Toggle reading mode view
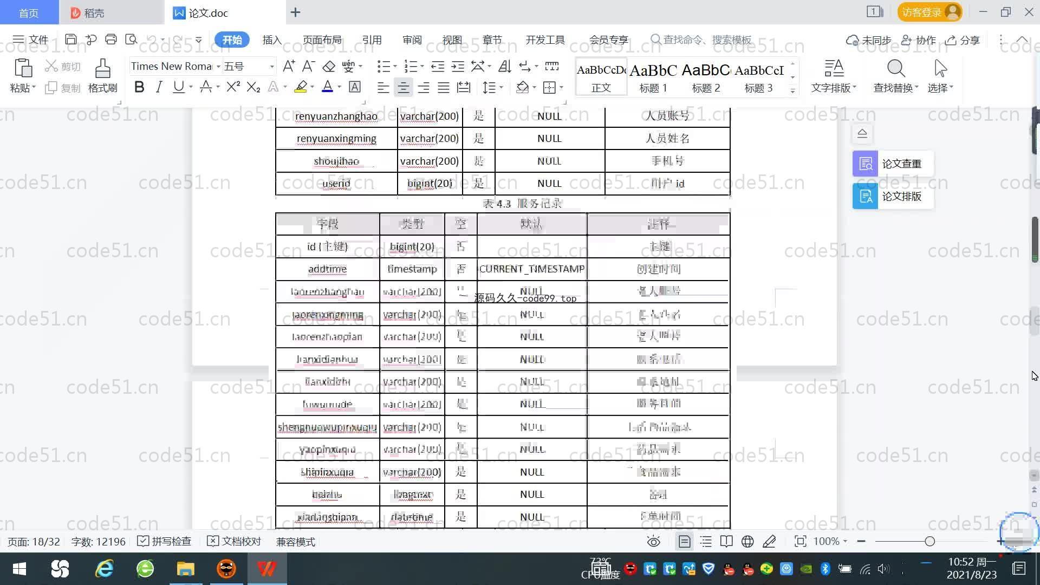The width and height of the screenshot is (1040, 585). coord(726,542)
